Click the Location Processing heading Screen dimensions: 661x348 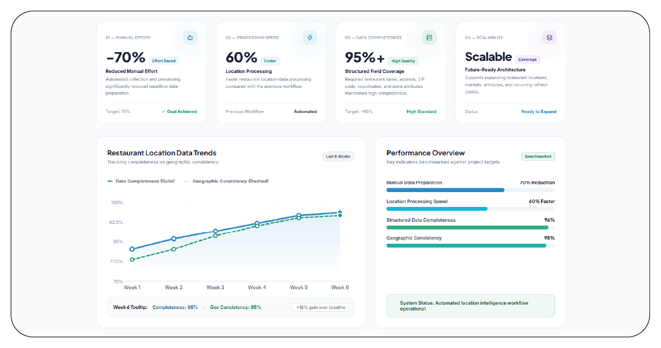coord(249,71)
